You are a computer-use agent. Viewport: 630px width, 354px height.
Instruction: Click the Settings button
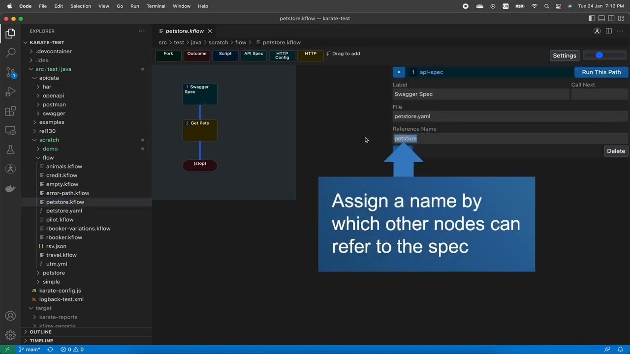click(x=565, y=56)
